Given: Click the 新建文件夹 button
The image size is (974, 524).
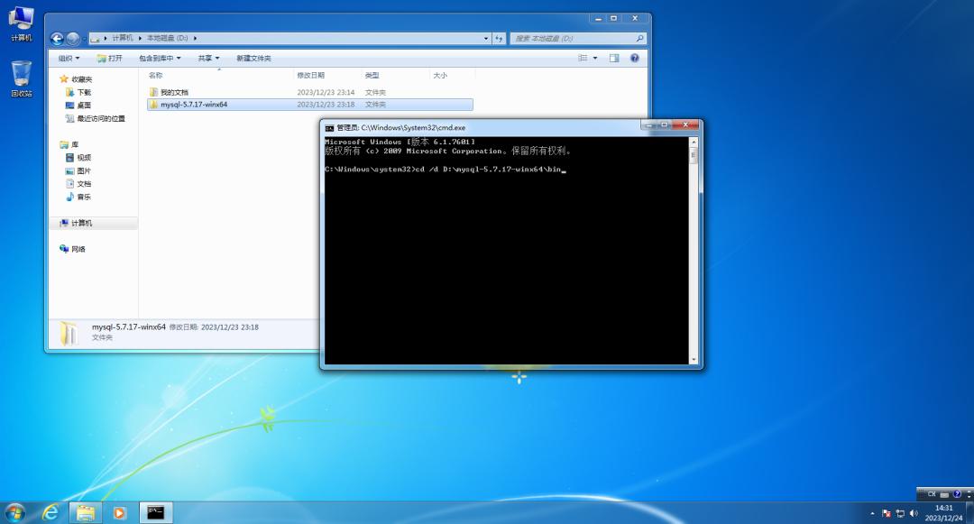Looking at the screenshot, I should [x=253, y=59].
